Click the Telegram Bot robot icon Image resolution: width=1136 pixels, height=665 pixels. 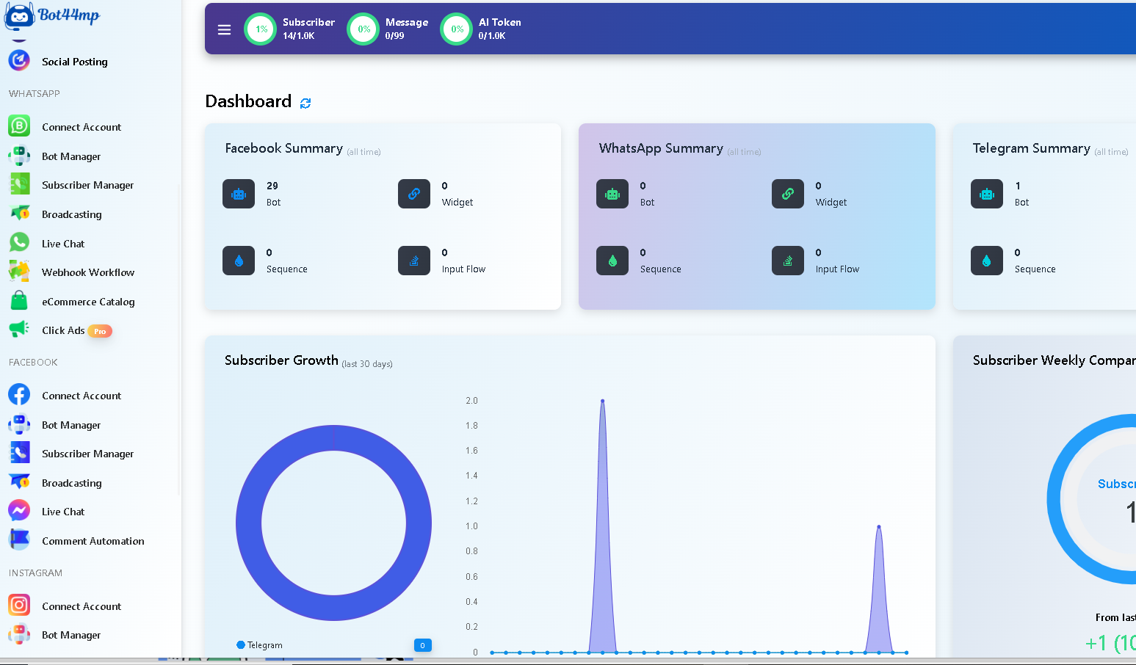pos(987,194)
